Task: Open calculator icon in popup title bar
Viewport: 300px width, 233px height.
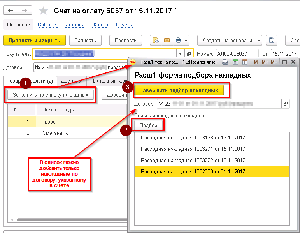Action: click(235, 62)
